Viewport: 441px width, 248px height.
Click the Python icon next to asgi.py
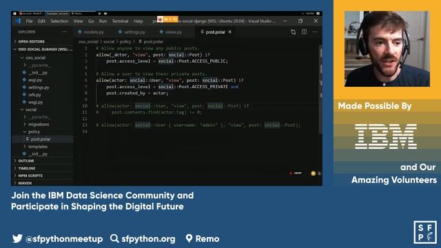click(24, 80)
